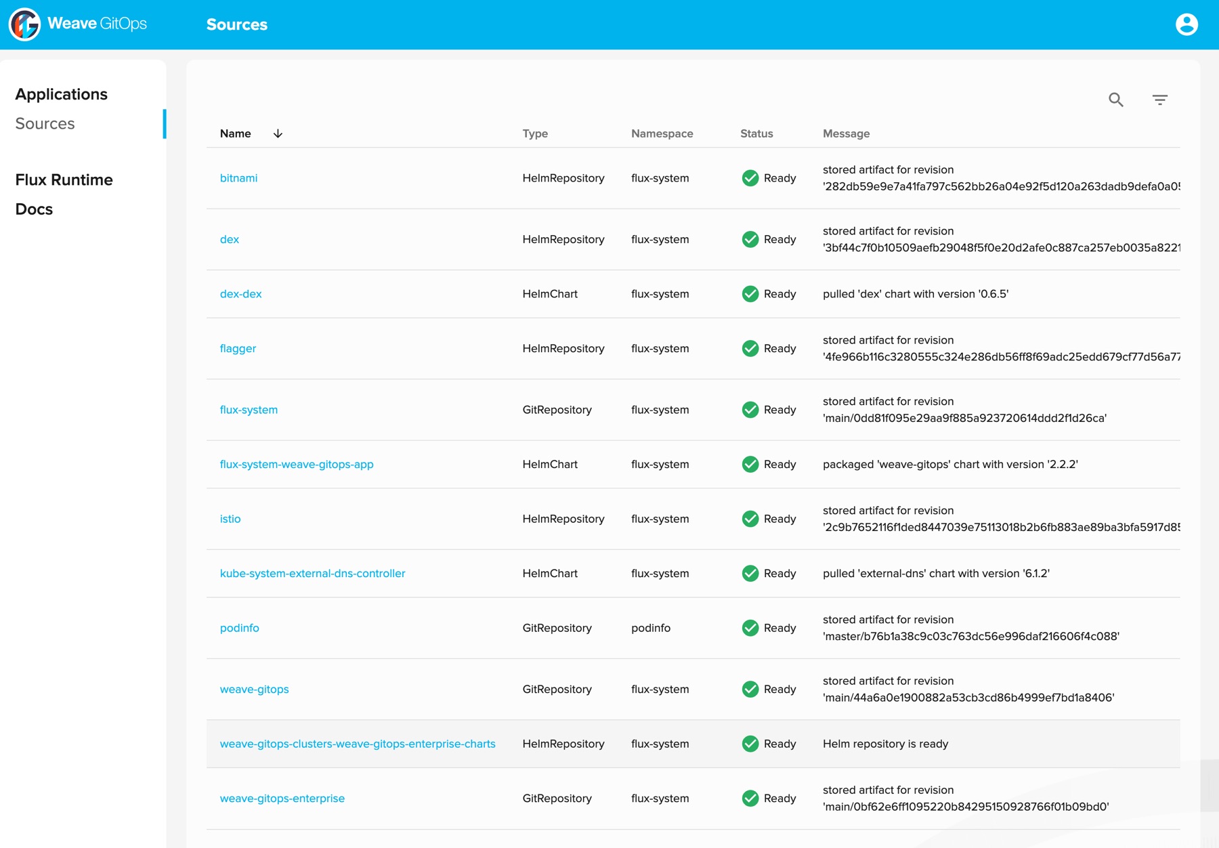1219x848 pixels.
Task: Click Ready checkmark in the weave-gitops row
Action: (x=750, y=689)
